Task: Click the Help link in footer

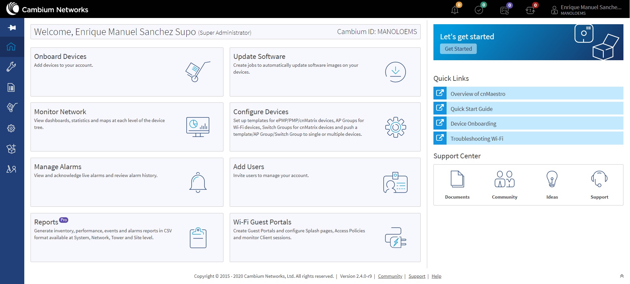Action: coord(436,276)
